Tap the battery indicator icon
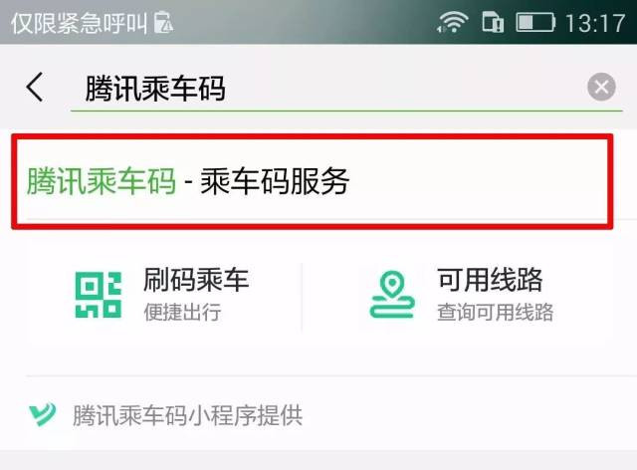The width and height of the screenshot is (637, 470). [x=535, y=22]
